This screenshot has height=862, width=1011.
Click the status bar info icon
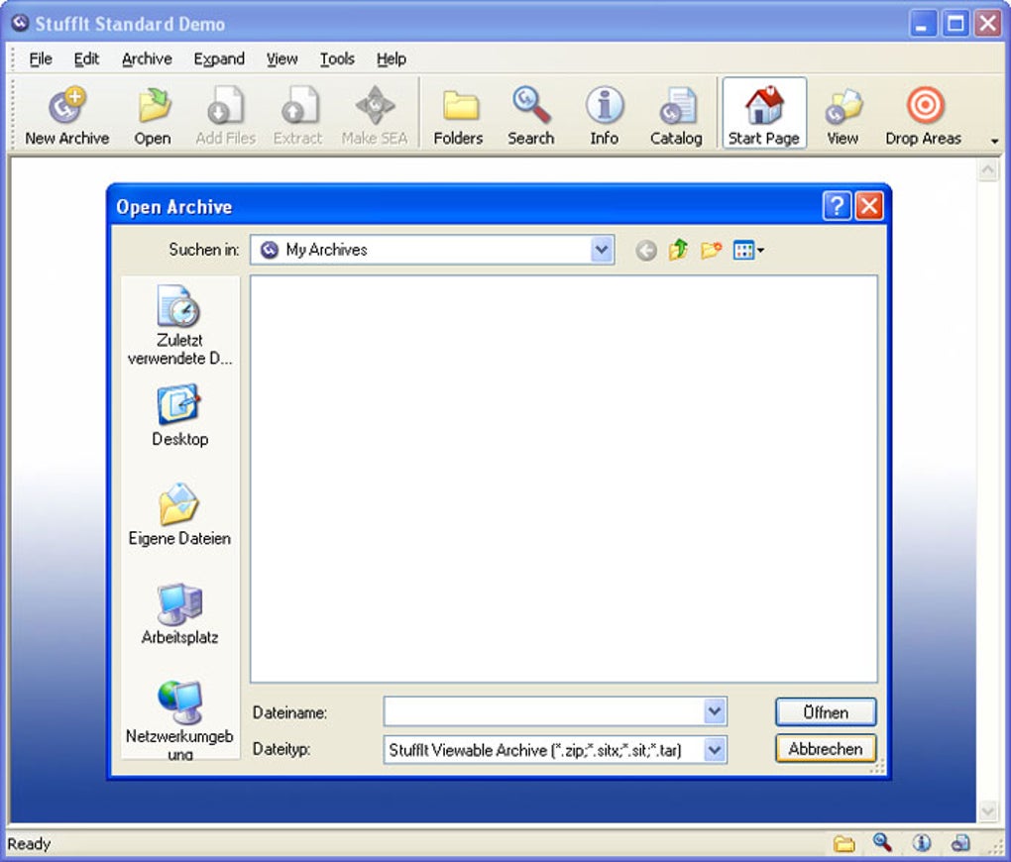pyautogui.click(x=922, y=843)
